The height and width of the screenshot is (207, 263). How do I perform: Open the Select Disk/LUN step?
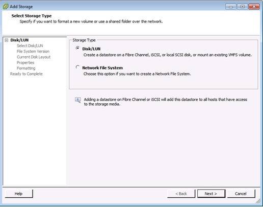tap(30, 45)
